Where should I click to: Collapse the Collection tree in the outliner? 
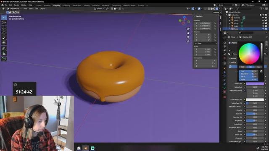[227, 15]
